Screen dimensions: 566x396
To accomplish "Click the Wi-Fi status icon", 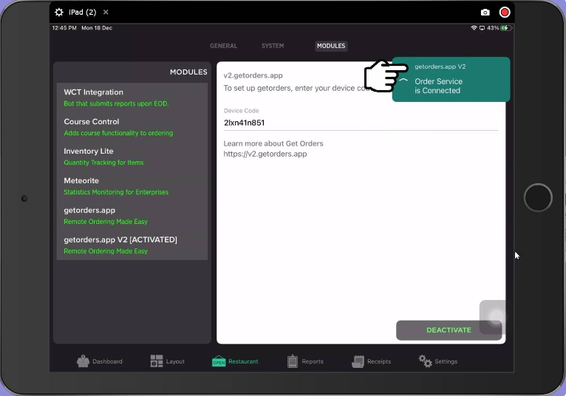I will (474, 28).
